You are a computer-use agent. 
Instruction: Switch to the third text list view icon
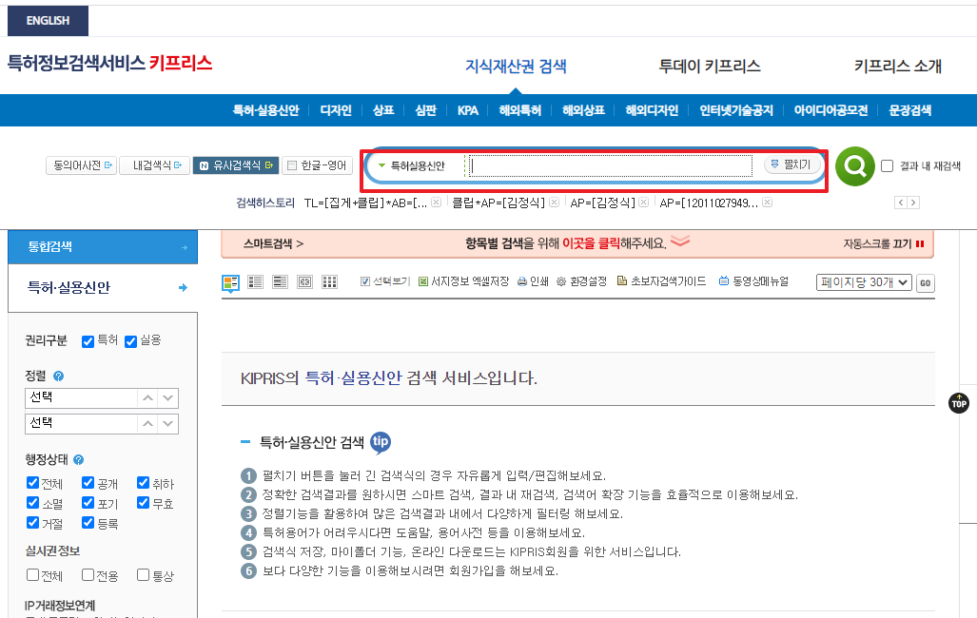281,282
